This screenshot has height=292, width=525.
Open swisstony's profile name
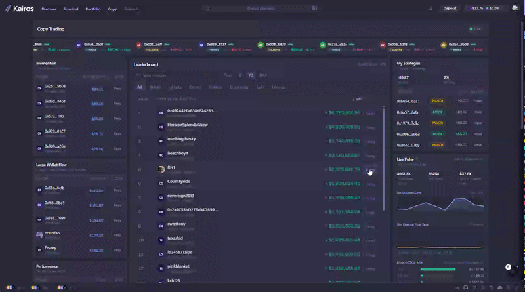point(176,224)
